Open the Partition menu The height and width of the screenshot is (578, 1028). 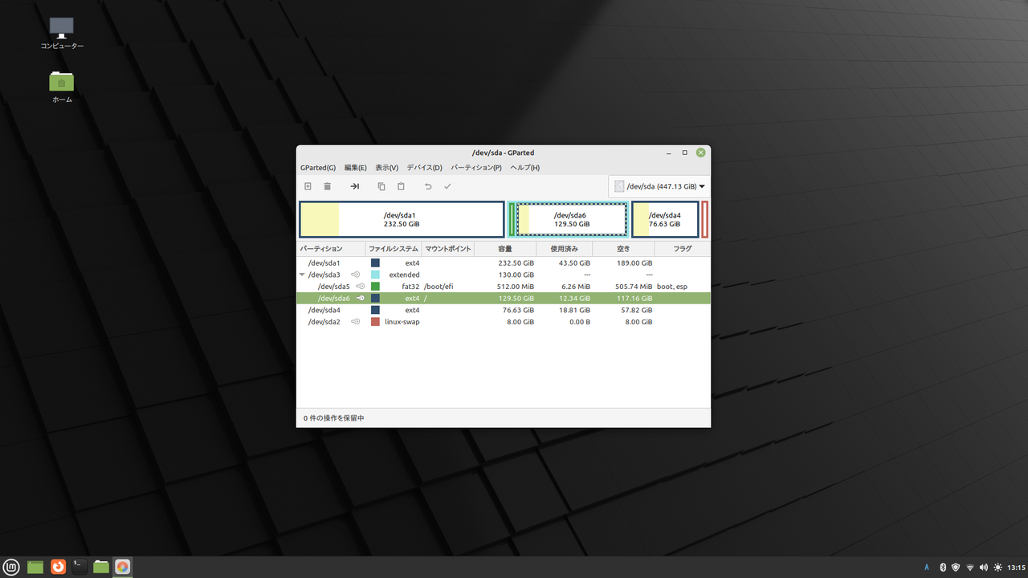(x=477, y=167)
